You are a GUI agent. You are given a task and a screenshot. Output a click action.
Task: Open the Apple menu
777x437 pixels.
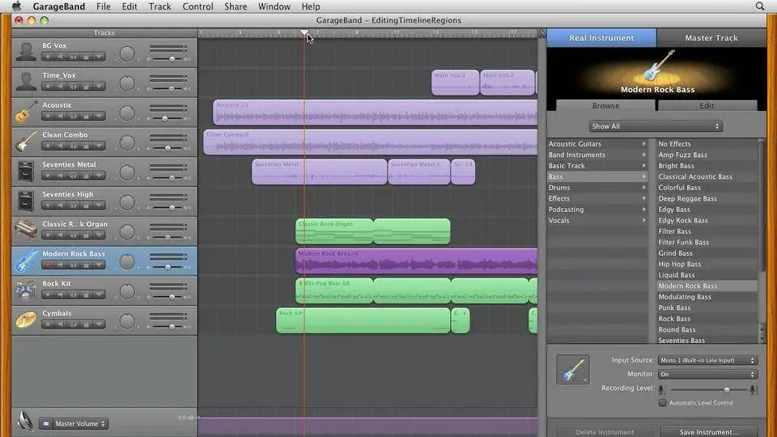point(16,6)
